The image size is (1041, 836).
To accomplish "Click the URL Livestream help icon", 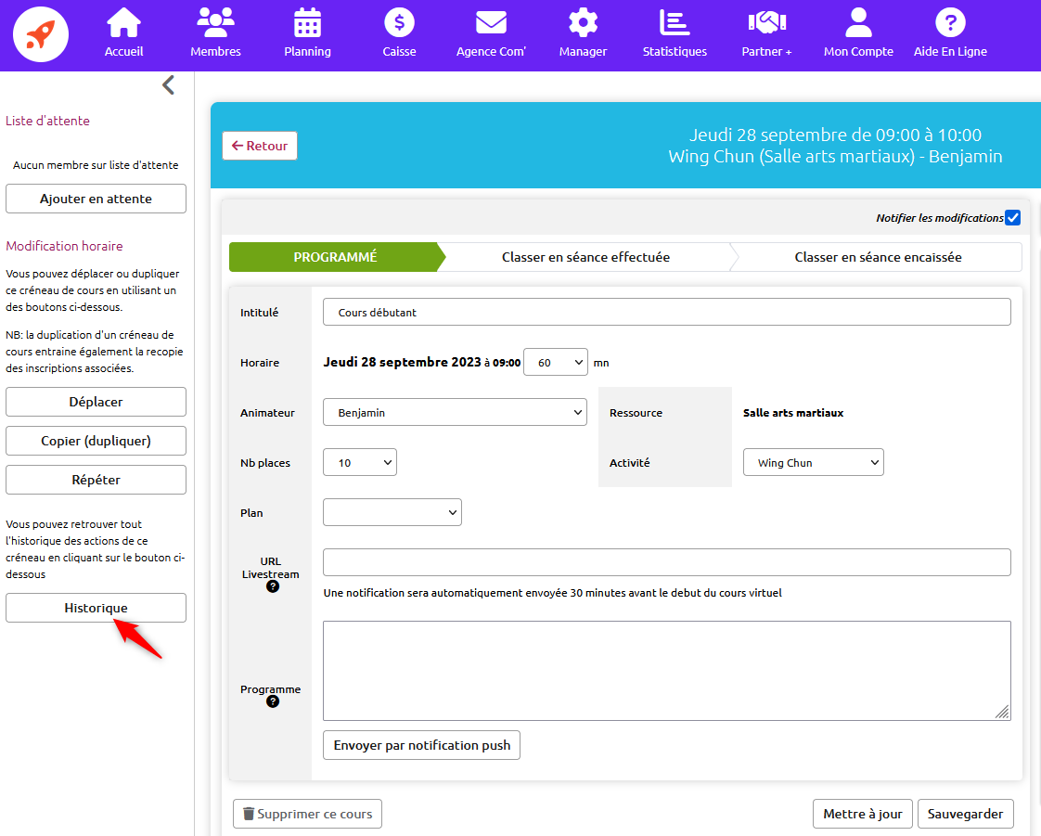I will 272,586.
